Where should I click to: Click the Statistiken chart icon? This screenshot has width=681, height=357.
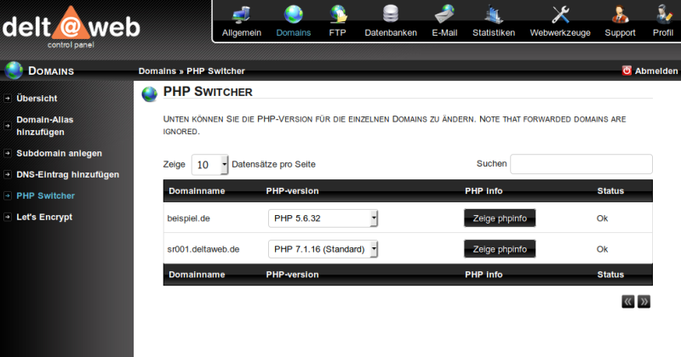coord(494,14)
